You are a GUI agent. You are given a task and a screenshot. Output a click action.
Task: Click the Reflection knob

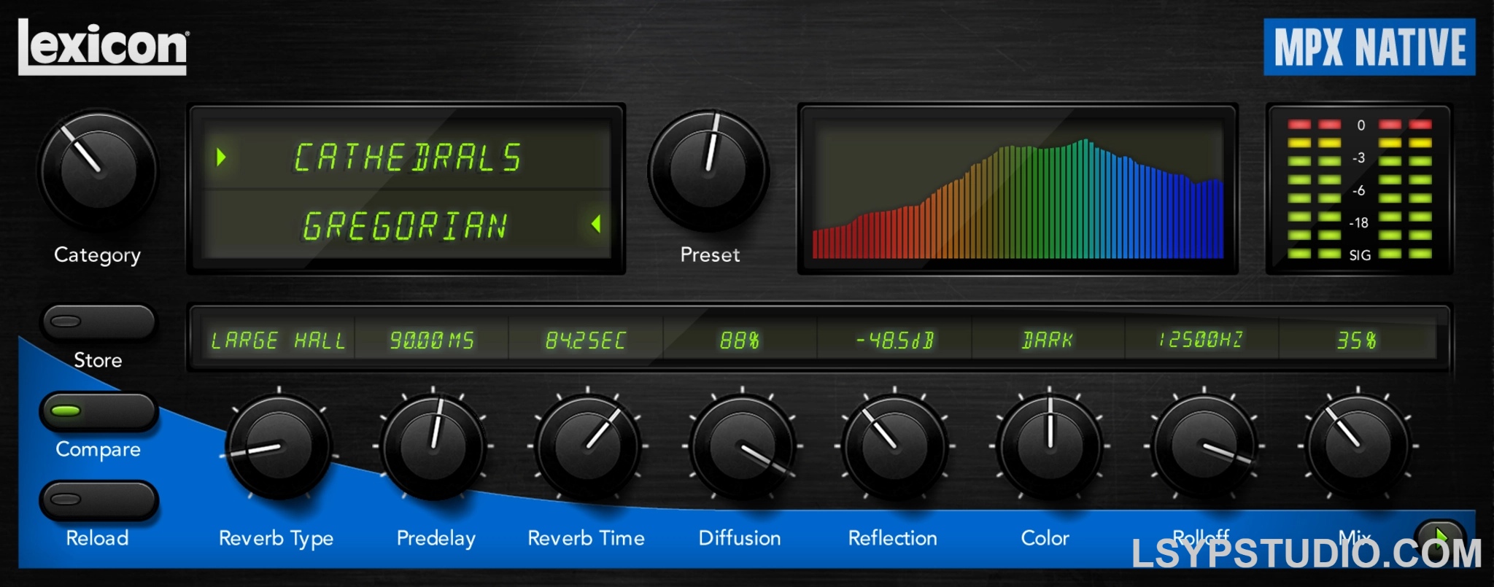894,446
